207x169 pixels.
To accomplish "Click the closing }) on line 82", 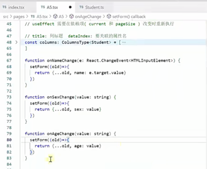I will tap(32, 152).
